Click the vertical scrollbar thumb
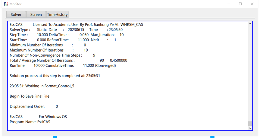 (x=250, y=124)
